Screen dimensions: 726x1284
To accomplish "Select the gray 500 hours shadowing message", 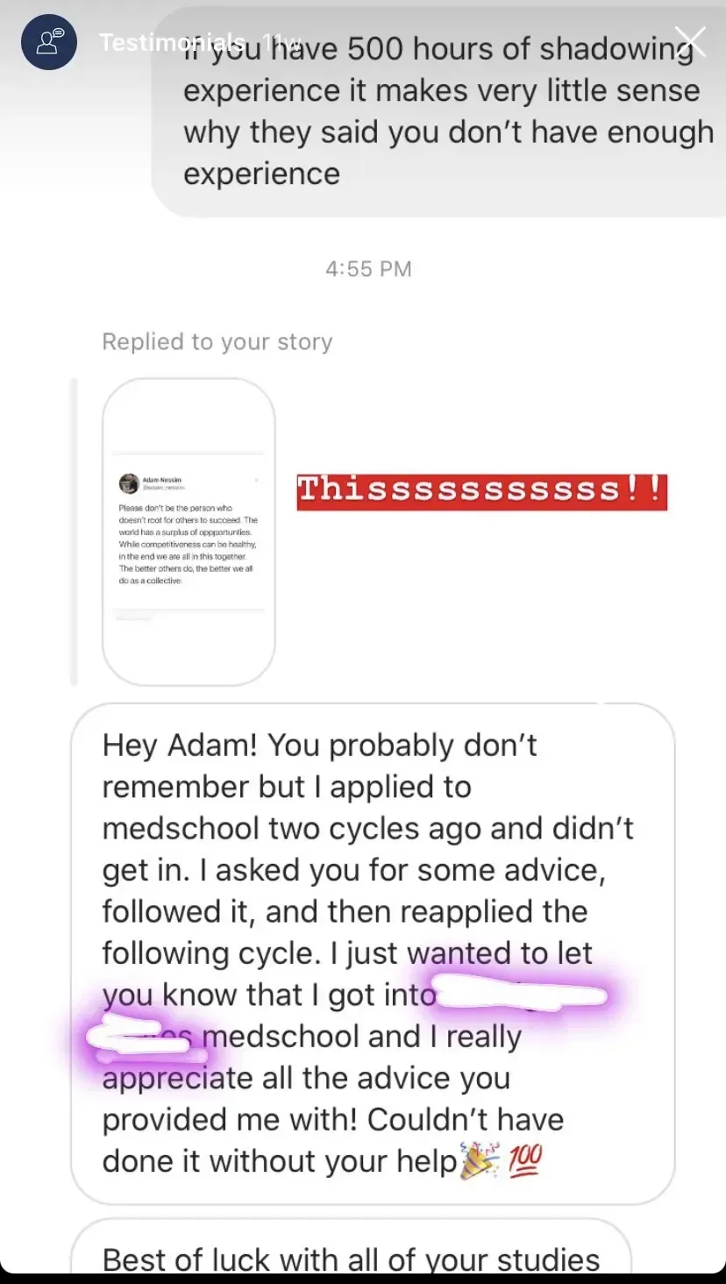I will (438, 110).
